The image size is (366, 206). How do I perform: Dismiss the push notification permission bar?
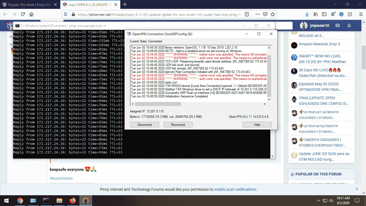[357, 189]
